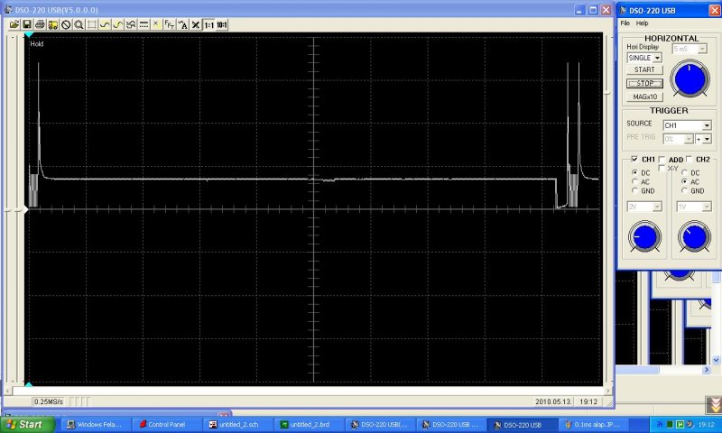Image resolution: width=722 pixels, height=433 pixels.
Task: Click the double-chevron expand icon bottom right
Action: tap(715, 405)
